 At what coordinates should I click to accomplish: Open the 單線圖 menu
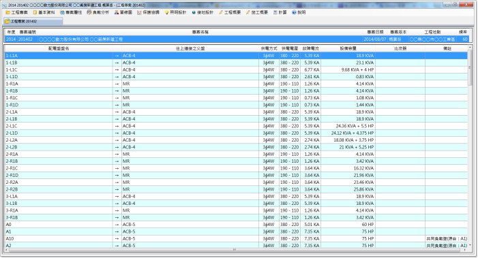tap(123, 12)
